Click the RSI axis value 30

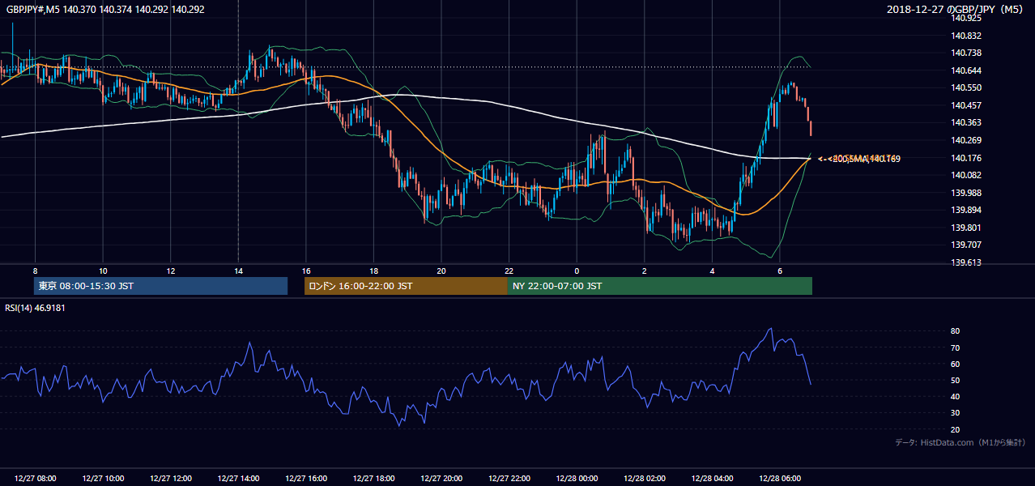(x=955, y=413)
